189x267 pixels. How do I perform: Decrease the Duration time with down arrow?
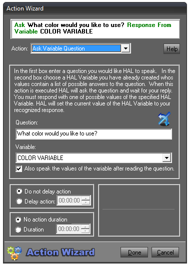(x=85, y=231)
